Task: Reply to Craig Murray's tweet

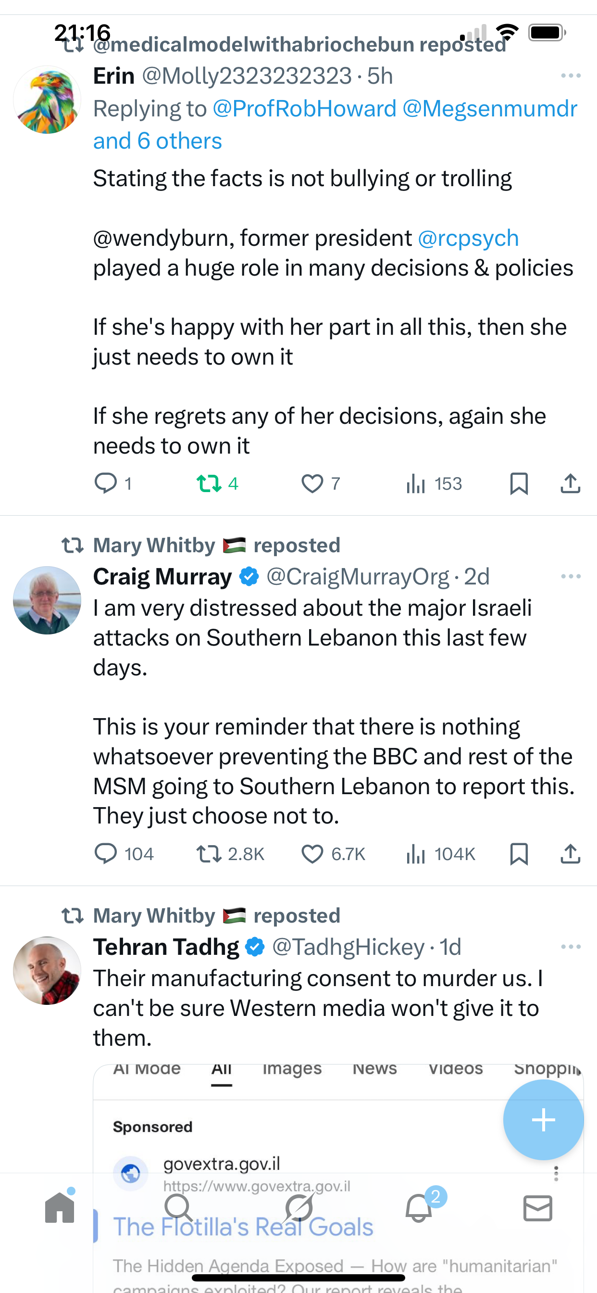Action: pyautogui.click(x=105, y=853)
